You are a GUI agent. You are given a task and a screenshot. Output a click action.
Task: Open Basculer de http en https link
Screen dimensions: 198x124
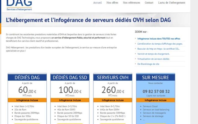coord(158,49)
